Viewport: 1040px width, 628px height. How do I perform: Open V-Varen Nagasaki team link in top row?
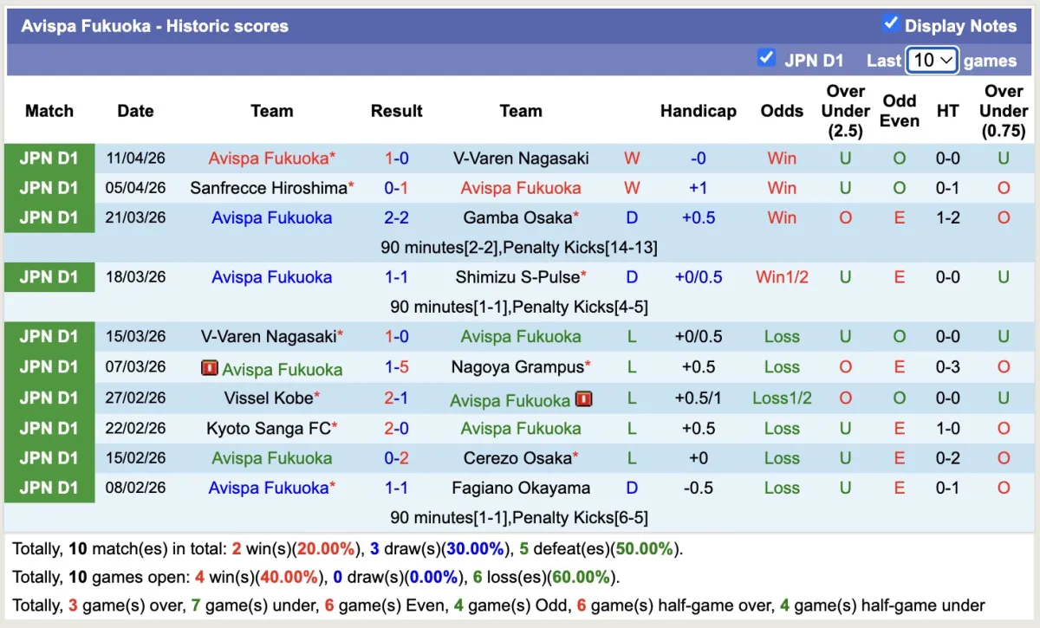click(x=521, y=159)
